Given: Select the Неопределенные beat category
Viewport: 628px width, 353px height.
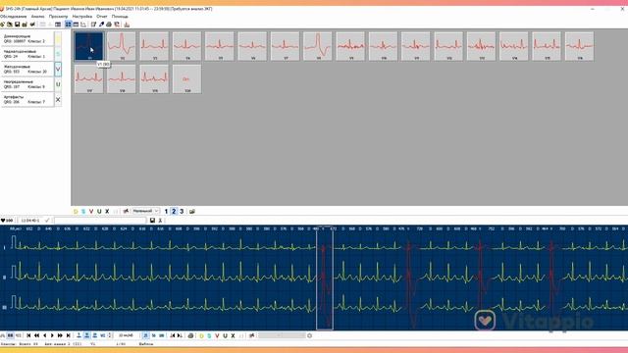Looking at the screenshot, I should coord(27,84).
